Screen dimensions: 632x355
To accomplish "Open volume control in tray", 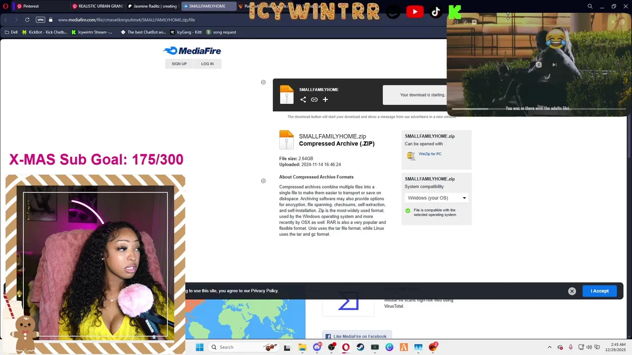I will click(589, 347).
